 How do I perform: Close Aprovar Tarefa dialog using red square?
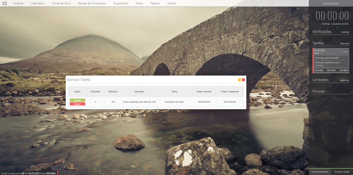point(243,80)
